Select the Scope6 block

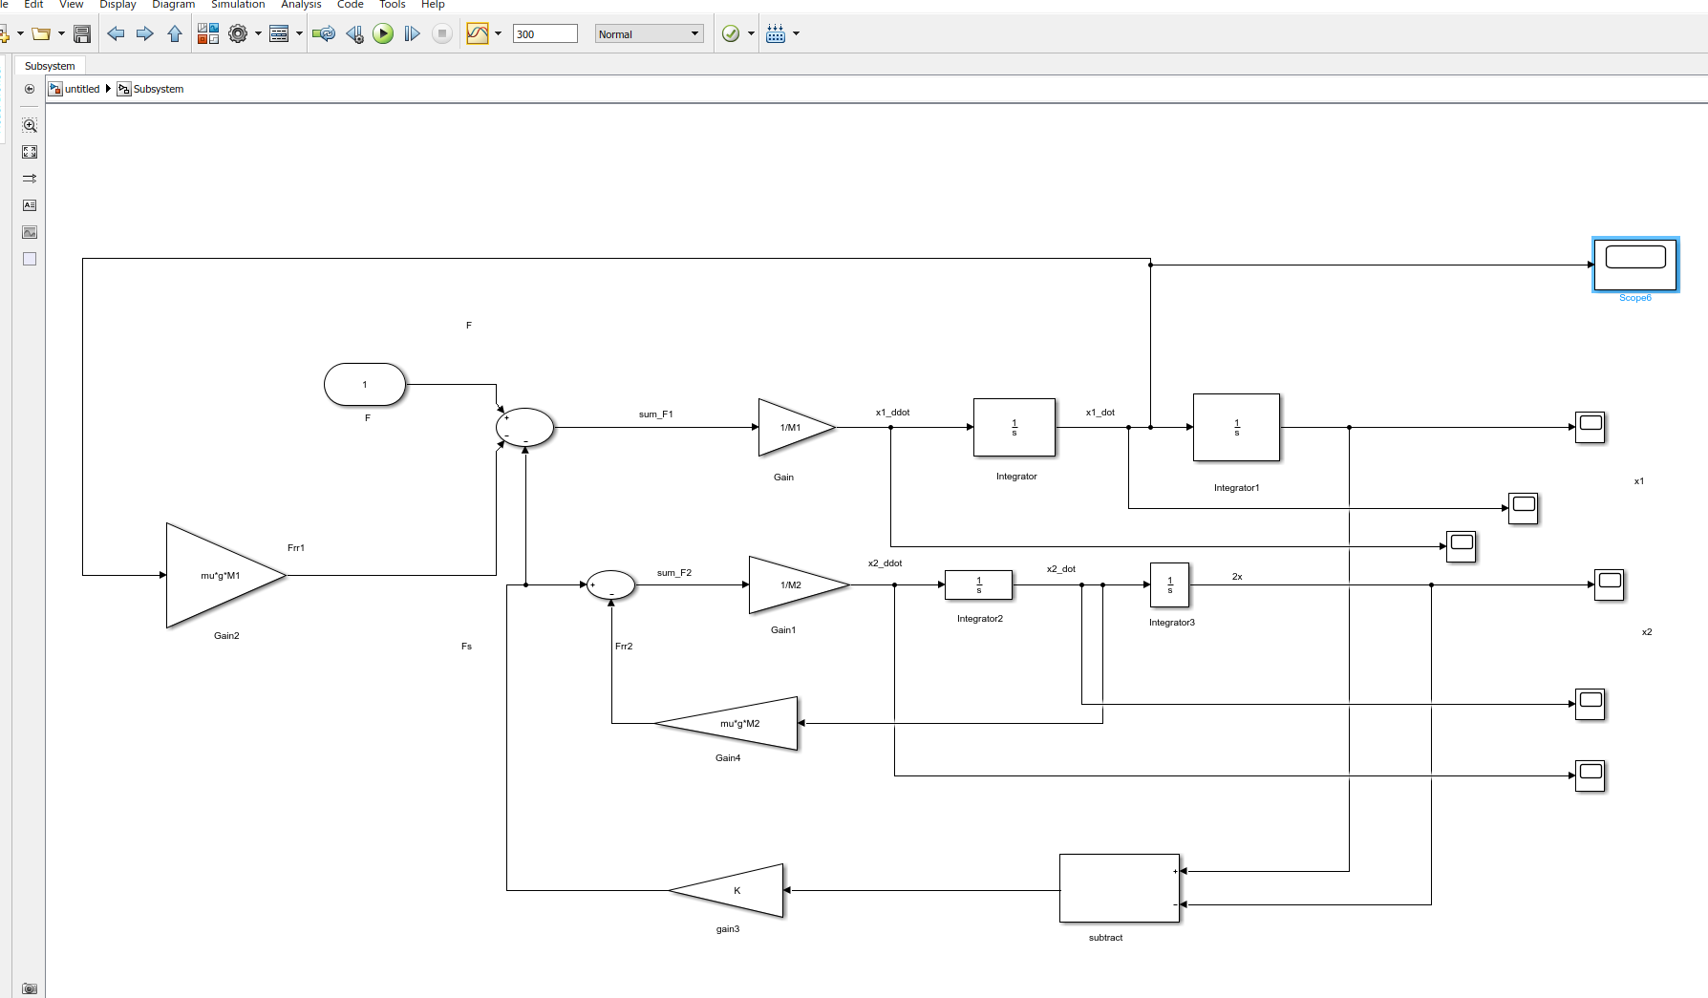click(1635, 265)
